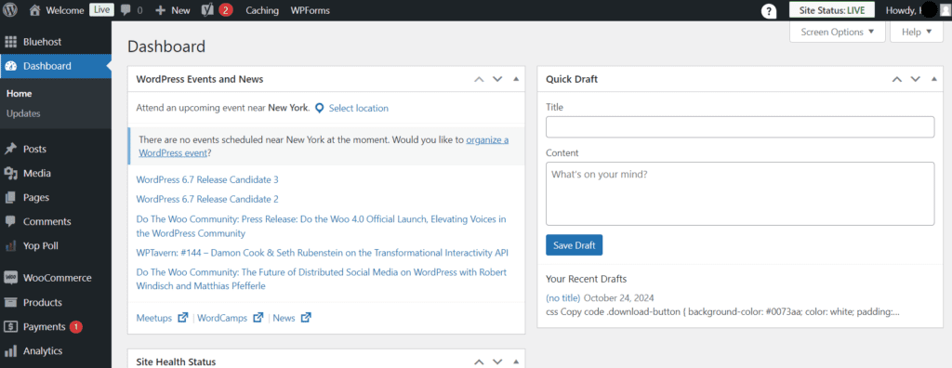Image resolution: width=952 pixels, height=368 pixels.
Task: Open Yop Poll from sidebar
Action: [x=56, y=246]
